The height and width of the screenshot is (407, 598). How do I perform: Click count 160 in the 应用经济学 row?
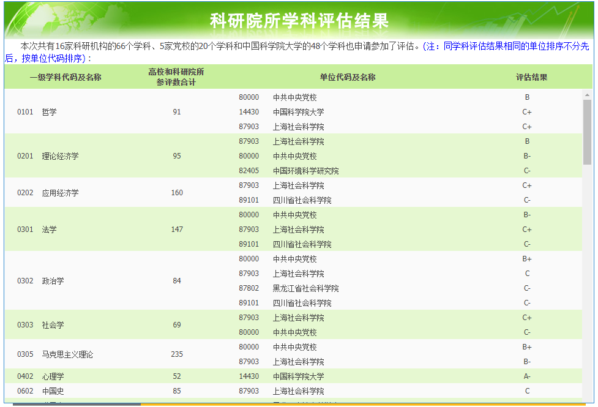(x=176, y=193)
